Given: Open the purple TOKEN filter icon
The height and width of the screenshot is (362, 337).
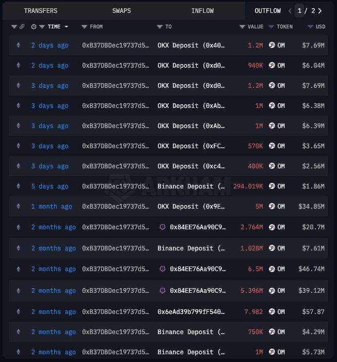Looking at the screenshot, I should (x=271, y=27).
